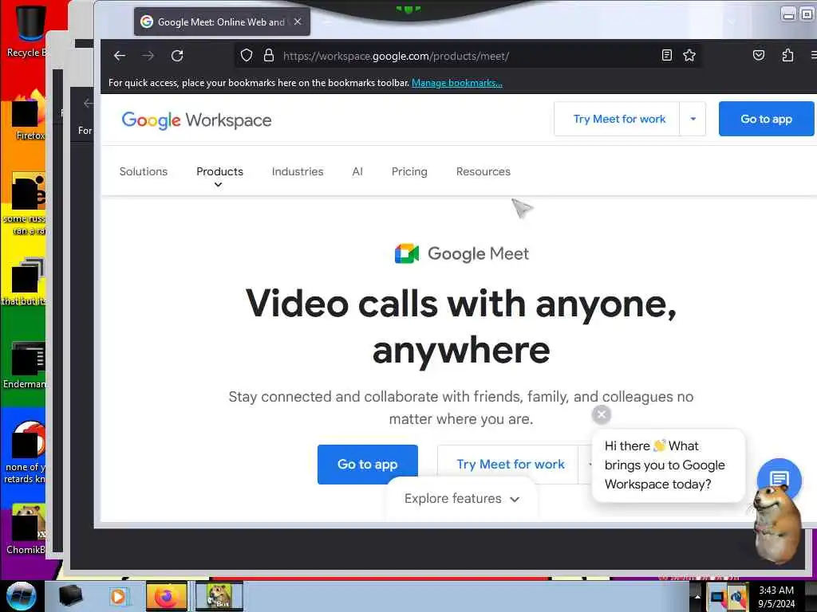Viewport: 817px width, 612px height.
Task: Go back using the browser back arrow
Action: tap(120, 56)
